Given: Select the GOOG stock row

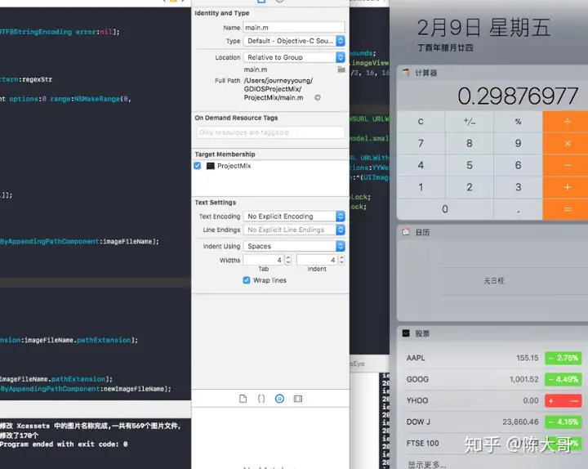Looking at the screenshot, I should coord(493,379).
